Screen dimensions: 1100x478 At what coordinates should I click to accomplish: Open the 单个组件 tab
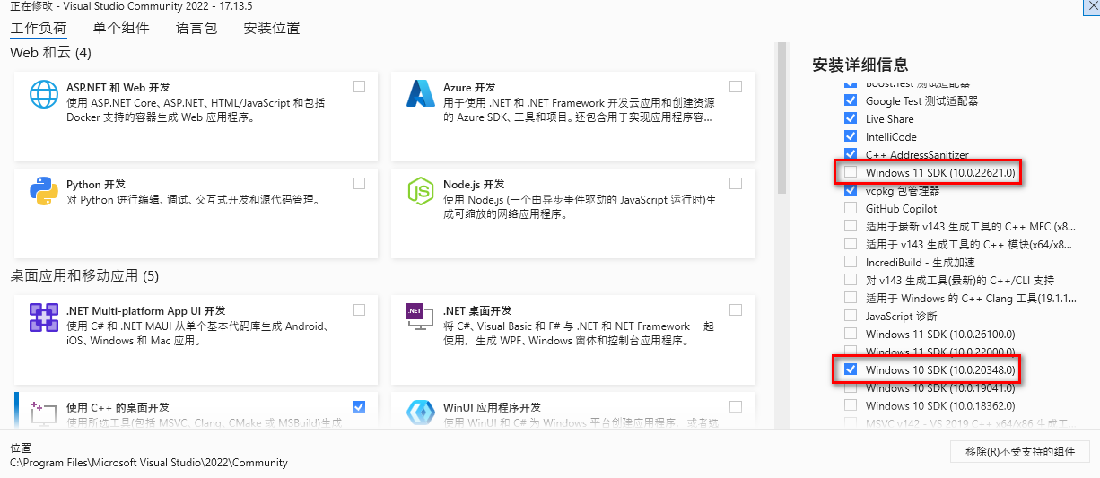(121, 28)
